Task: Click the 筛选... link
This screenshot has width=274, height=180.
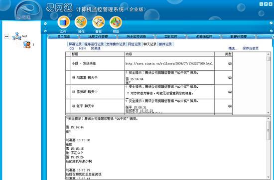Action: pyautogui.click(x=233, y=49)
